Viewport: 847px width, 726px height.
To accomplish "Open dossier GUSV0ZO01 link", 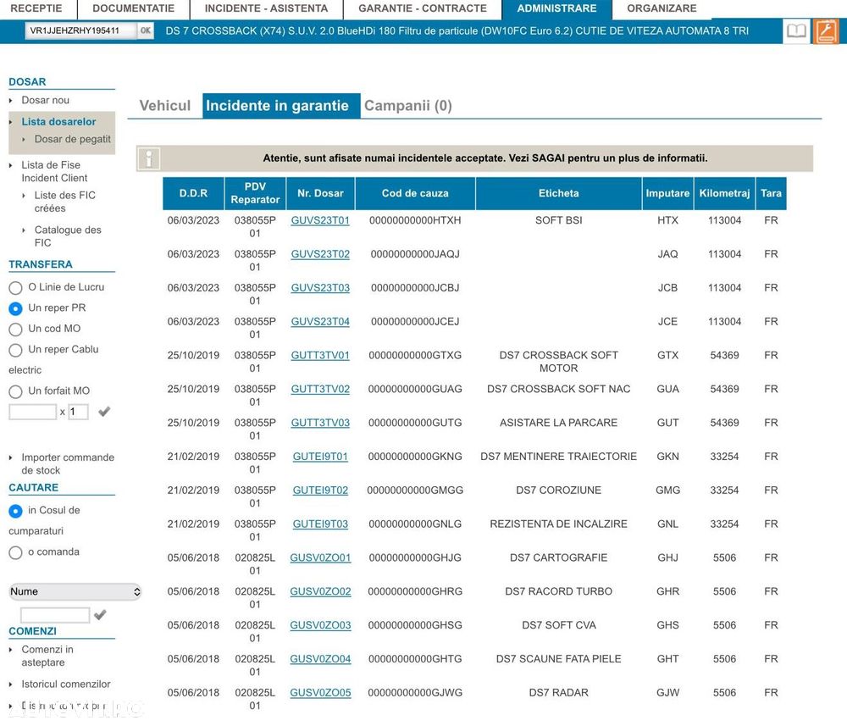I will (320, 558).
